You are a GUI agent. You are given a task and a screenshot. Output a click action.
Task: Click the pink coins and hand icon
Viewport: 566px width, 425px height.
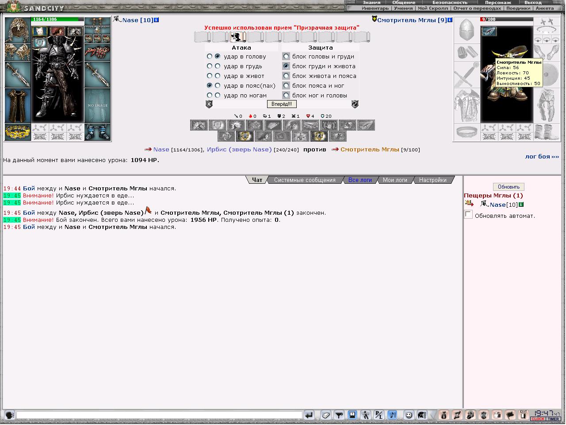click(x=471, y=415)
